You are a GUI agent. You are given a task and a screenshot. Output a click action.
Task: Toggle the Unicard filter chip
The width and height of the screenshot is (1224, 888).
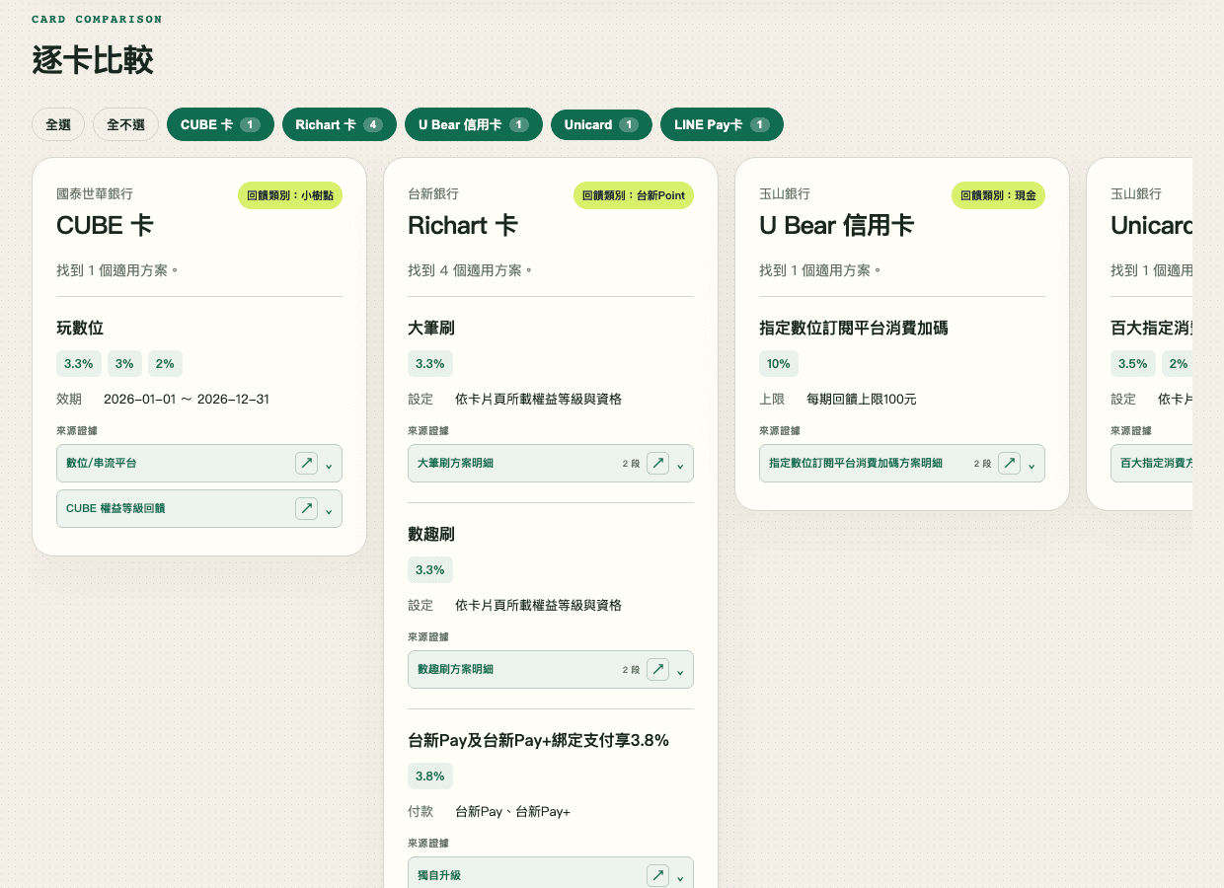point(601,124)
